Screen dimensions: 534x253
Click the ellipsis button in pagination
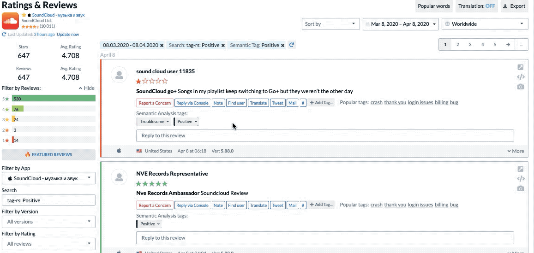(x=522, y=45)
